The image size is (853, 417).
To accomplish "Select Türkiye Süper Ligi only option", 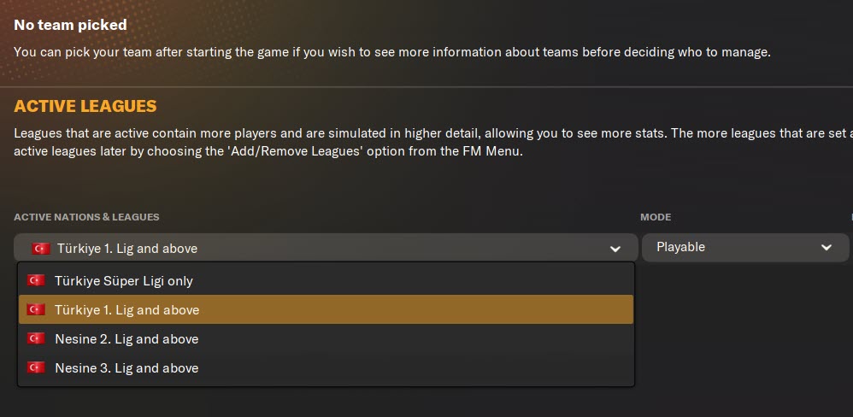I will (124, 280).
